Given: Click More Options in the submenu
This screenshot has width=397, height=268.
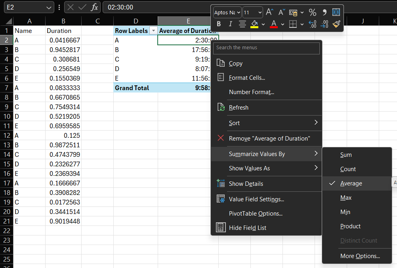Looking at the screenshot, I should click(x=357, y=256).
